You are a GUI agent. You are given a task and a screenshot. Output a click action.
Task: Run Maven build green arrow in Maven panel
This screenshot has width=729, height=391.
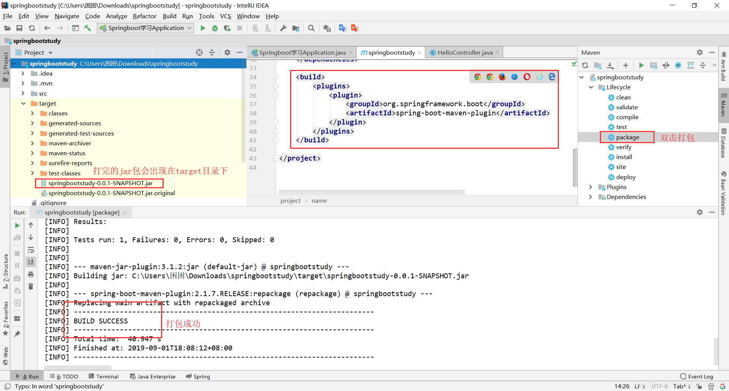pyautogui.click(x=641, y=65)
